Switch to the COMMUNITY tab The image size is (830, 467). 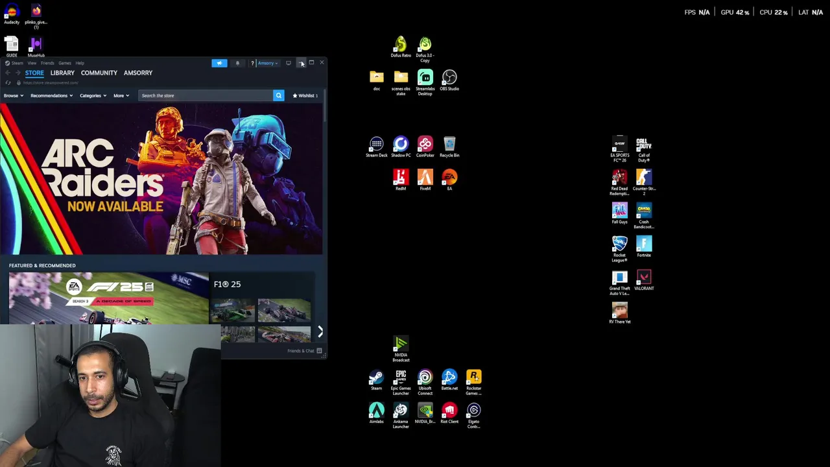point(99,73)
